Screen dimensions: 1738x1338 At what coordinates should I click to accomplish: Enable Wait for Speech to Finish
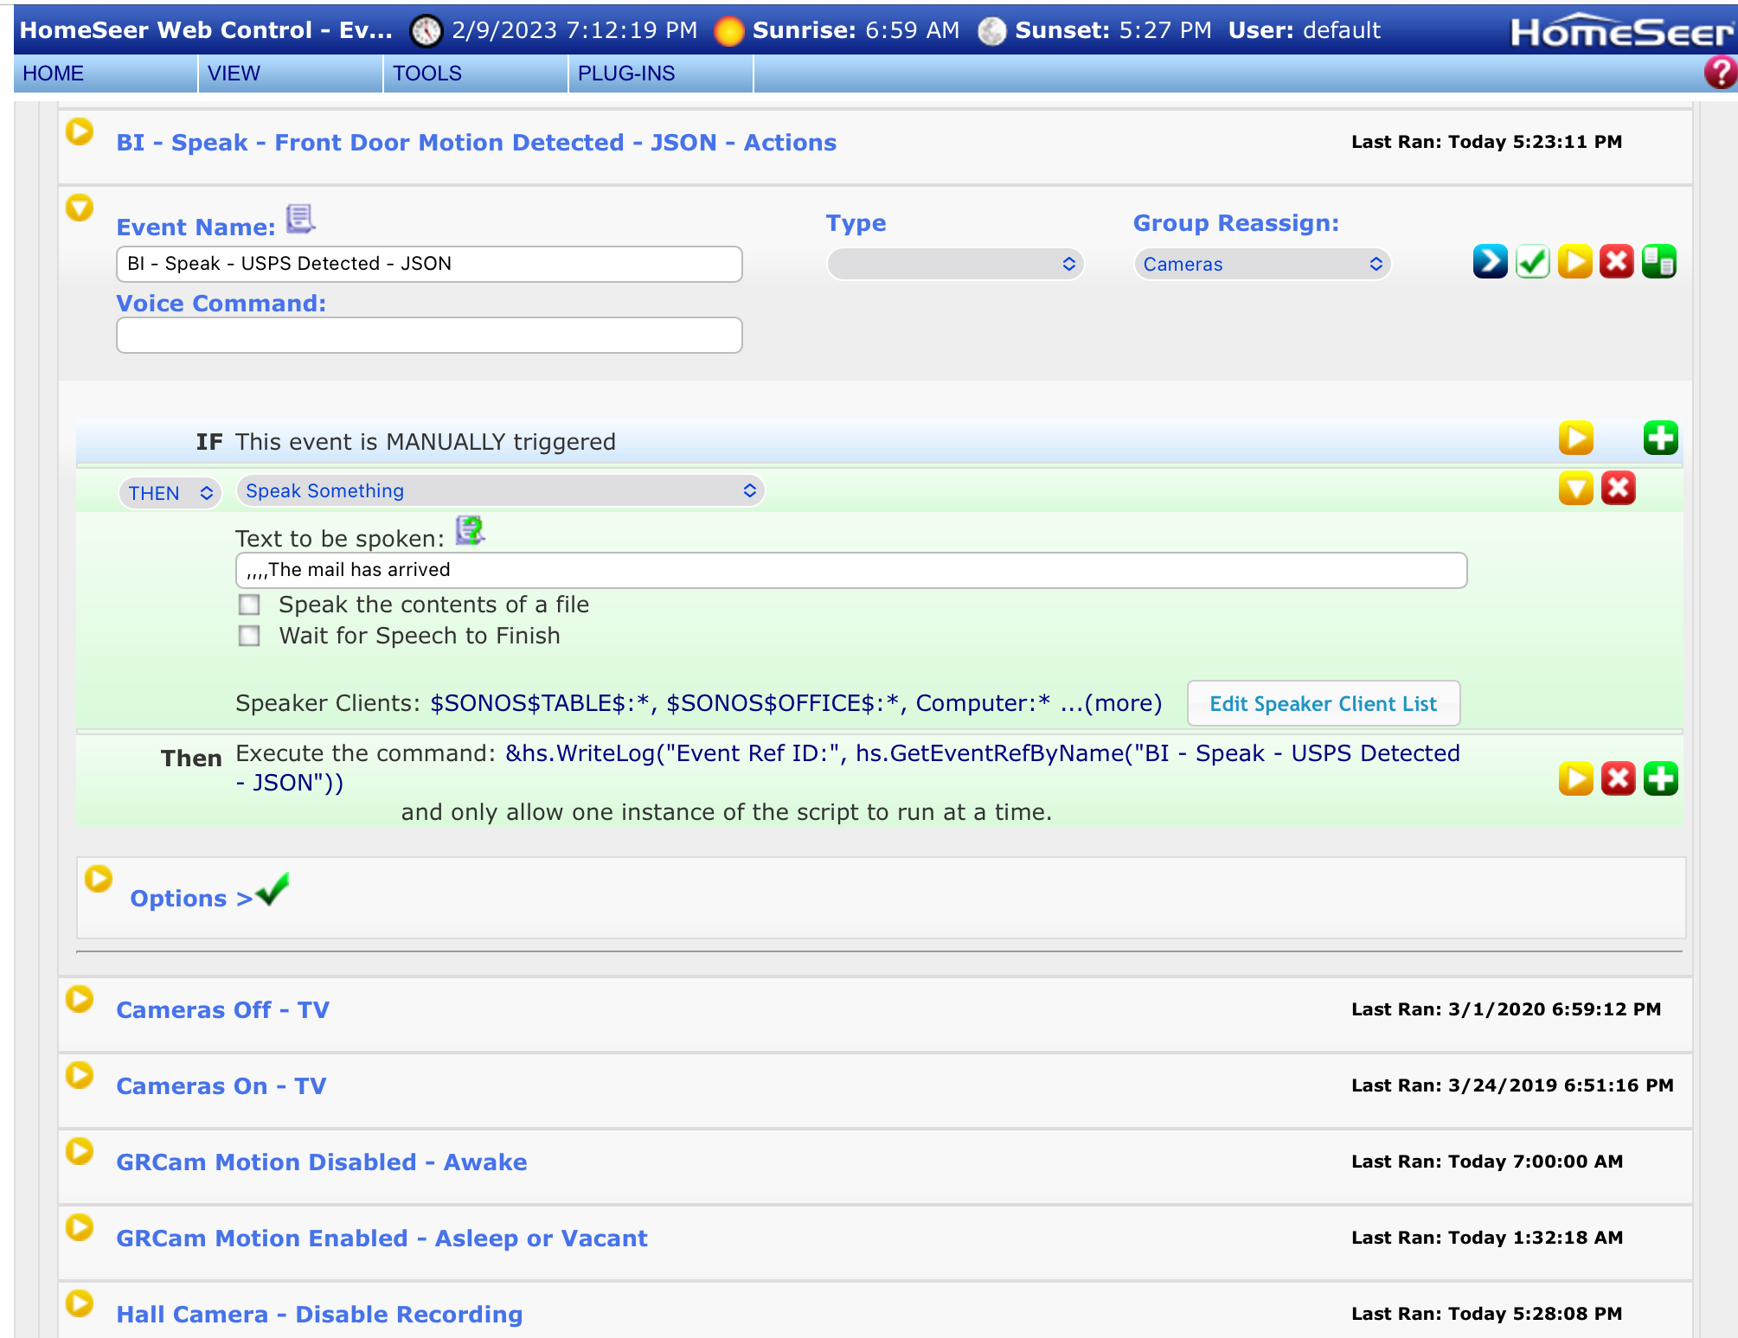coord(249,637)
